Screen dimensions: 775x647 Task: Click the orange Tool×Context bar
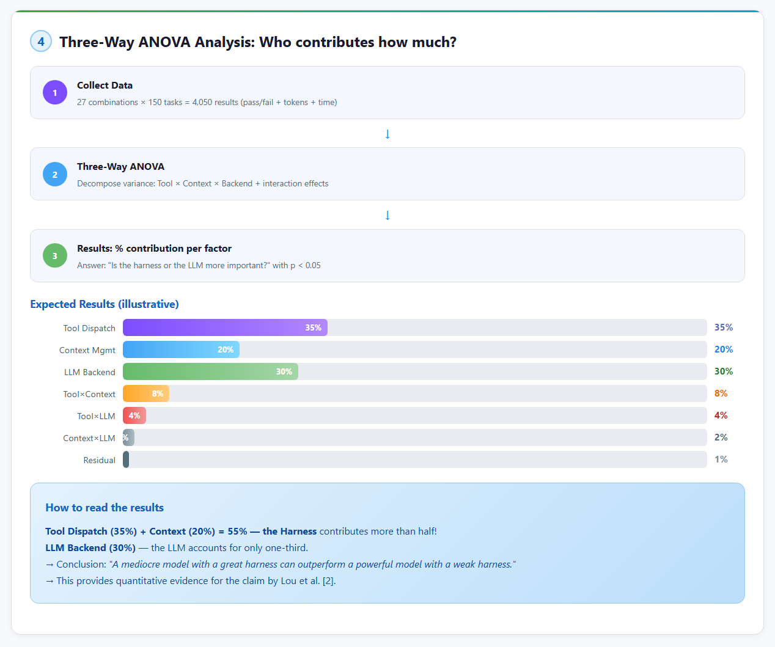click(145, 393)
